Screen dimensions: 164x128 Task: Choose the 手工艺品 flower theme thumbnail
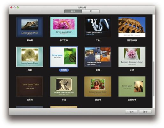click(64, 27)
